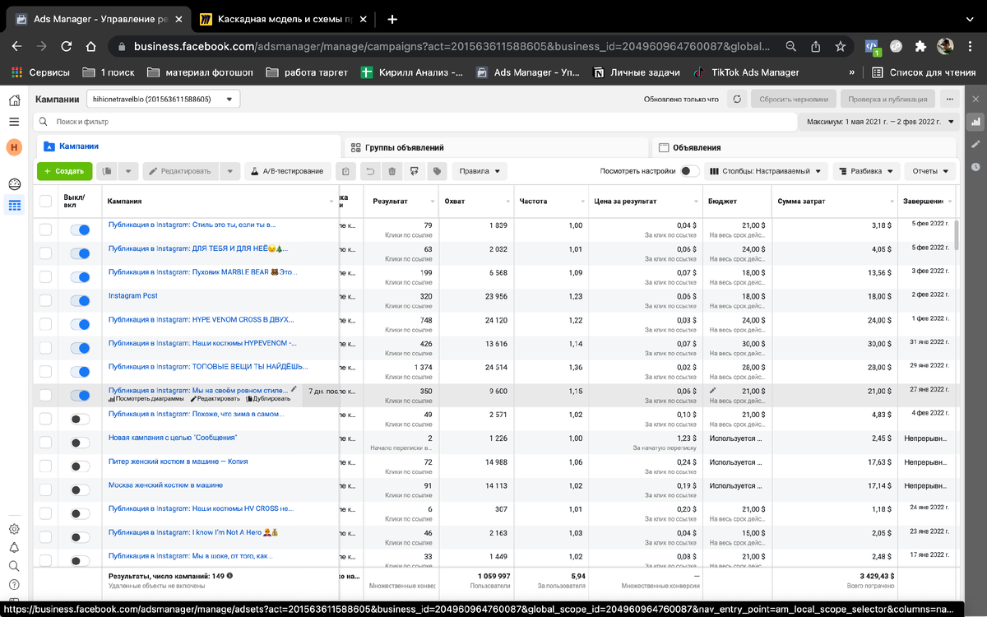Click the clipboard icon in toolbar

346,171
